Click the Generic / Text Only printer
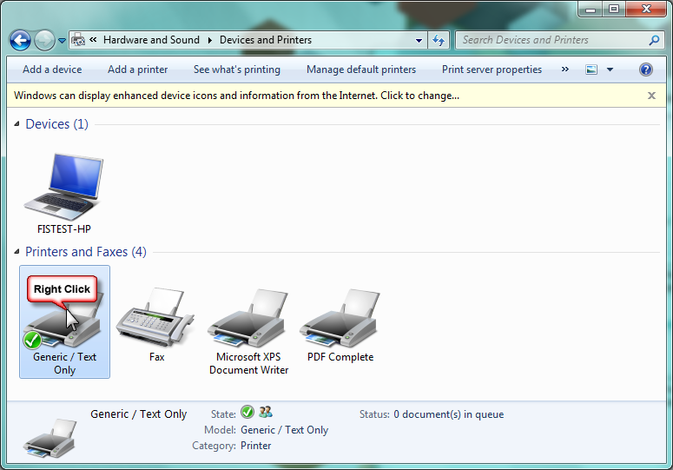The height and width of the screenshot is (470, 673). point(64,322)
